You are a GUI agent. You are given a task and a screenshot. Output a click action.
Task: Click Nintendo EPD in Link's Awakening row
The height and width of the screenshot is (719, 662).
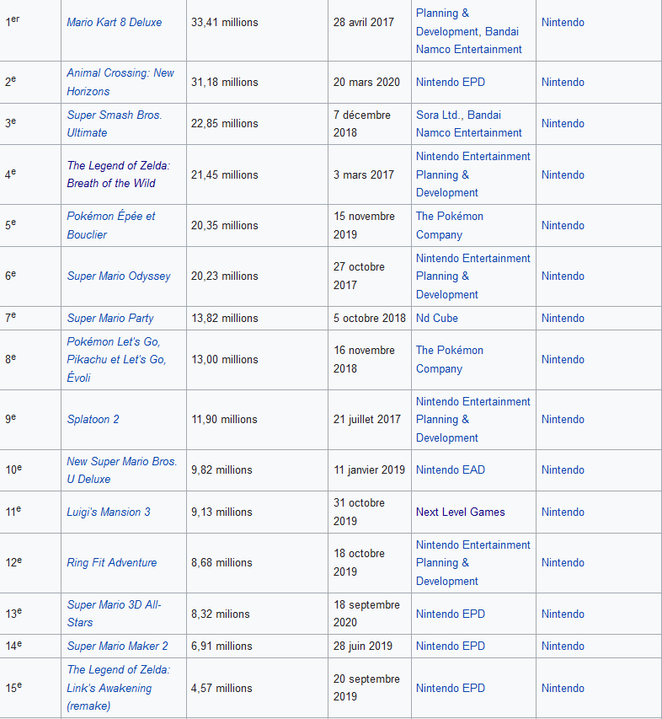click(451, 689)
